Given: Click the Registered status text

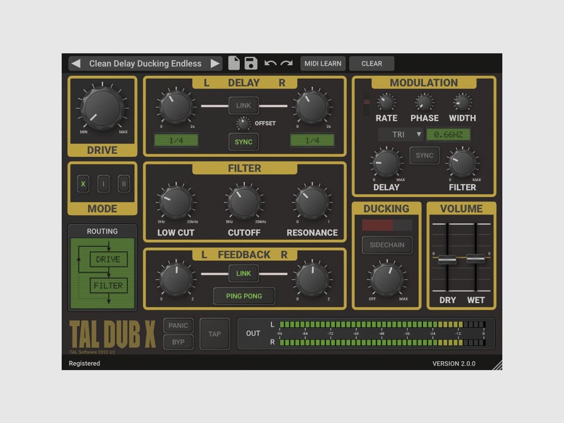Looking at the screenshot, I should pos(85,363).
